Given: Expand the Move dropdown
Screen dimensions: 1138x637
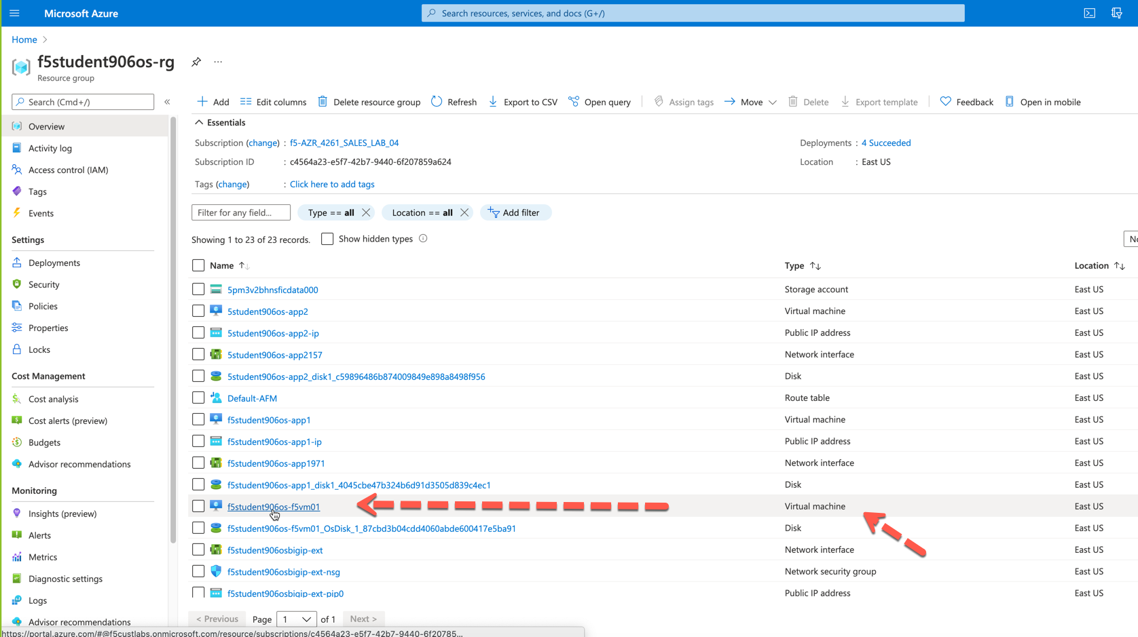Looking at the screenshot, I should pyautogui.click(x=750, y=102).
